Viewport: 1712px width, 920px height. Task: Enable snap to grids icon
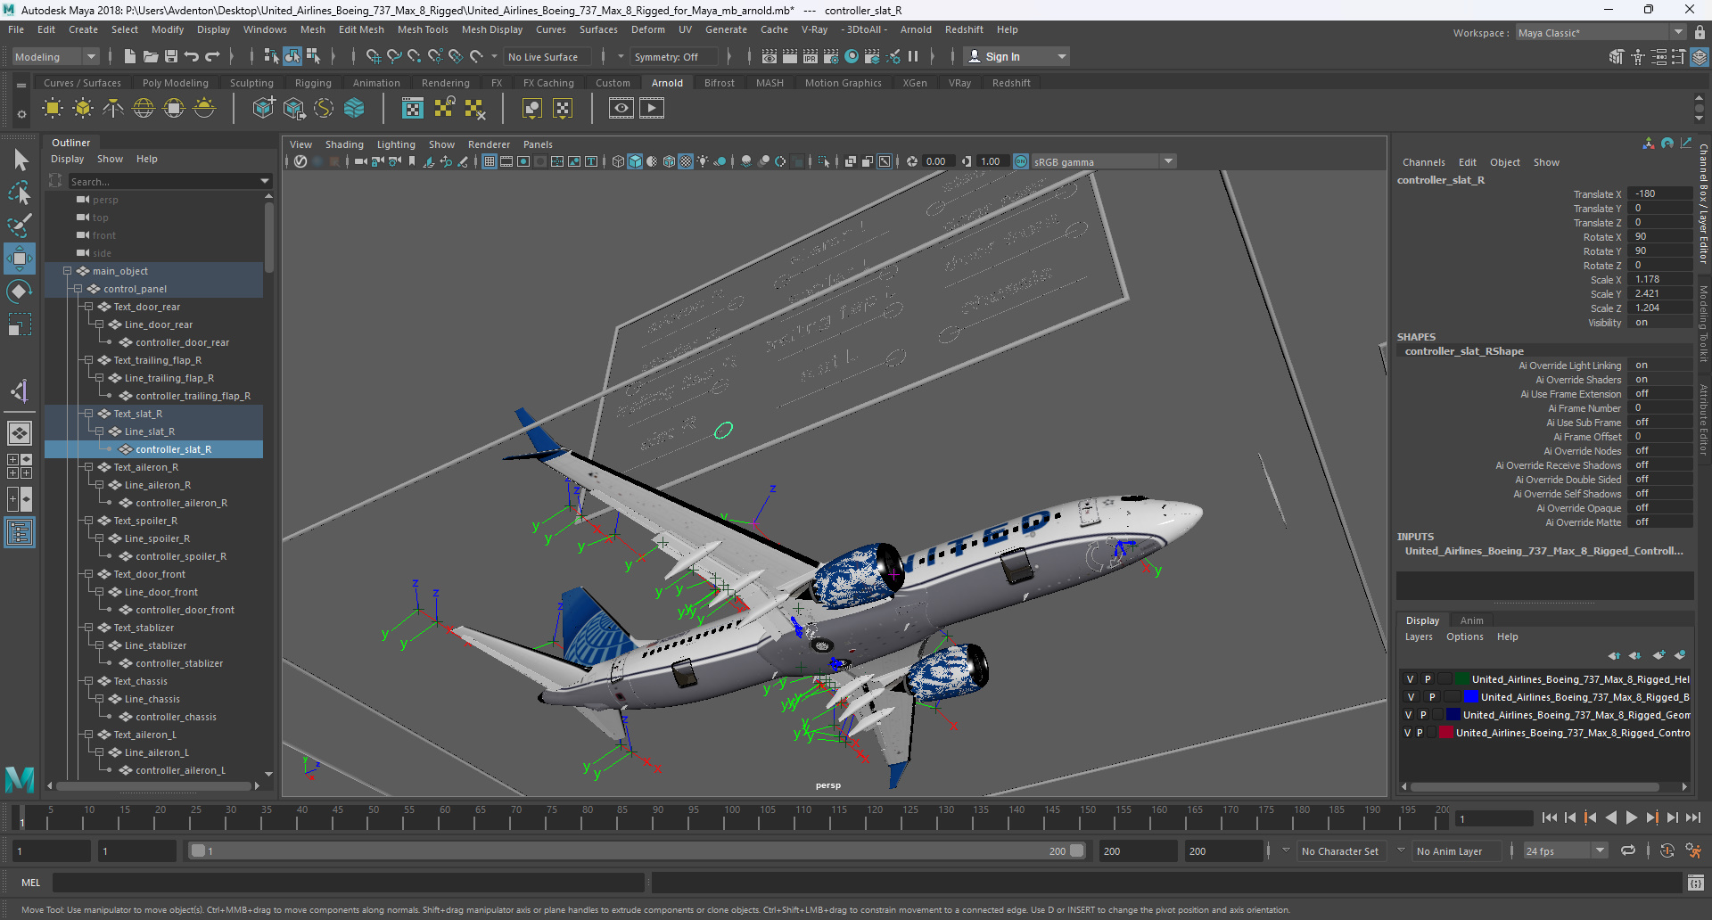click(x=373, y=56)
